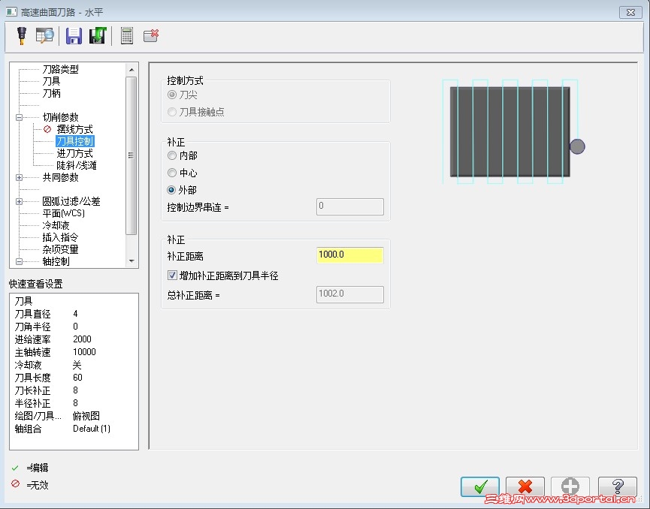Image resolution: width=650 pixels, height=509 pixels.
Task: Choose 外部 compensation option
Action: tap(171, 190)
